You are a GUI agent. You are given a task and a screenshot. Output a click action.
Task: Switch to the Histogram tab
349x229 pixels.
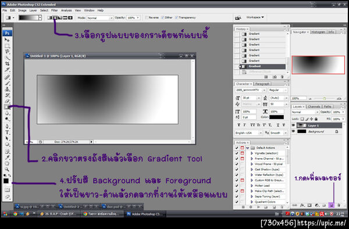click(318, 32)
